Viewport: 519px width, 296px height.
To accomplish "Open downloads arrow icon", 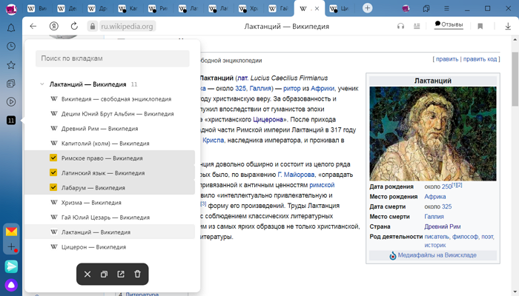I will tap(508, 26).
